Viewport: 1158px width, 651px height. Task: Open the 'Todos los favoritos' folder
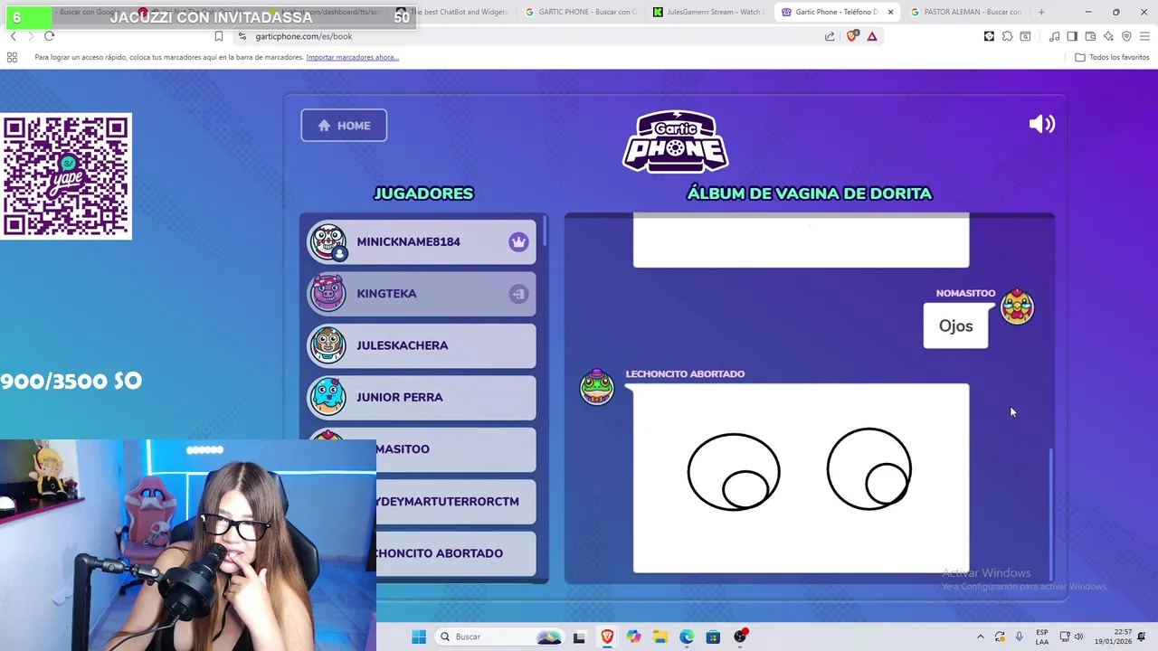(1112, 57)
